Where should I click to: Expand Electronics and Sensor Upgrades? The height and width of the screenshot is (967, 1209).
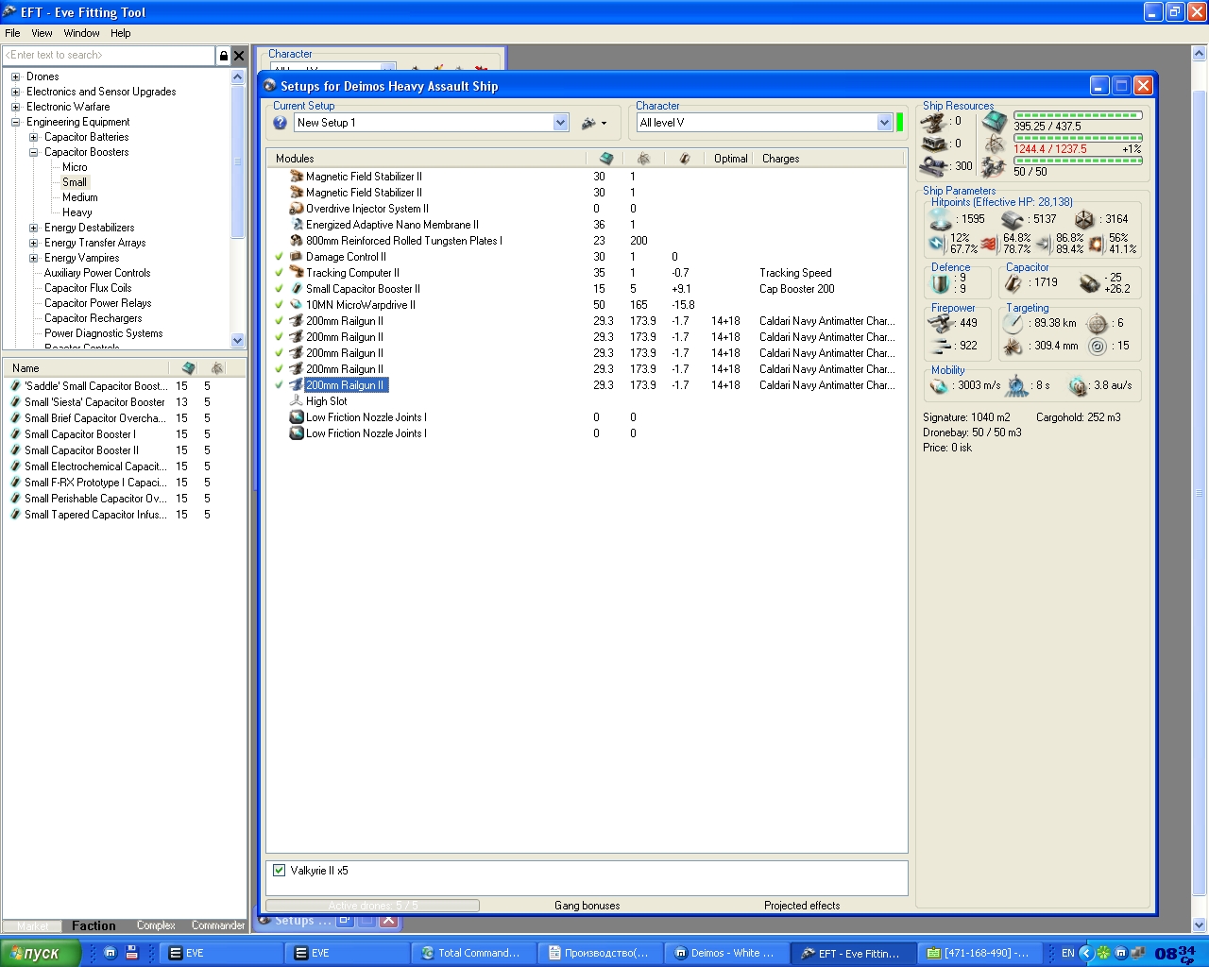coord(16,92)
